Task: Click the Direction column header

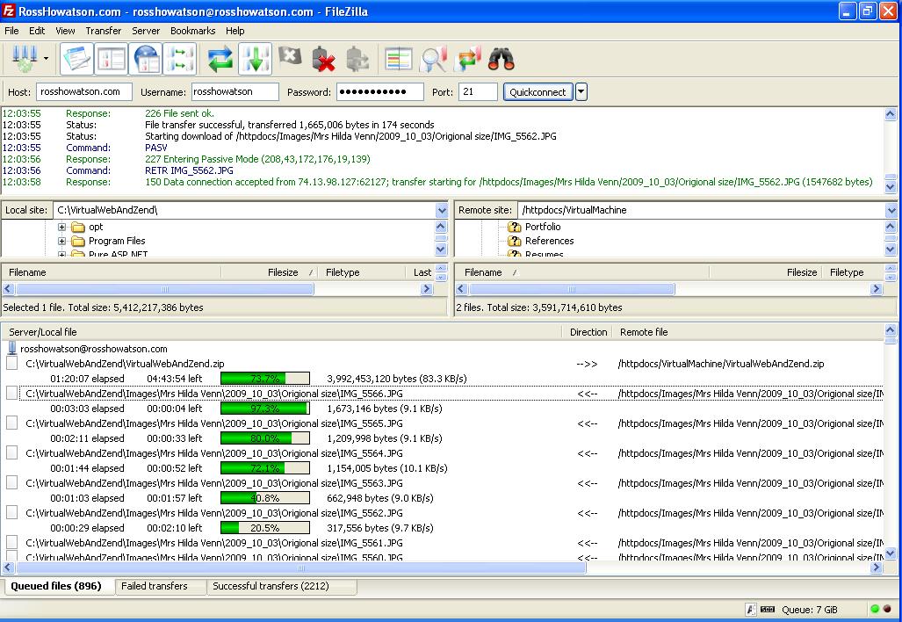Action: pyautogui.click(x=588, y=332)
